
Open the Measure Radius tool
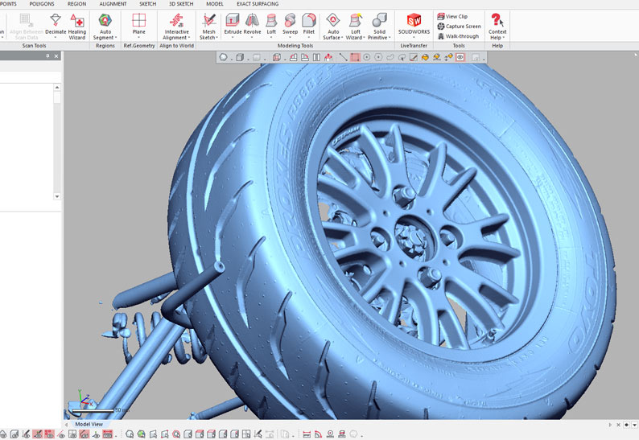click(330, 434)
